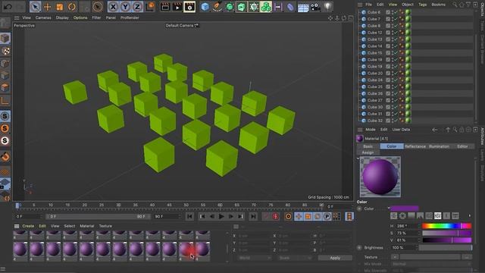Screen dimensions: 485x273
Task: Open Material Manager Create menu
Action: click(28, 226)
